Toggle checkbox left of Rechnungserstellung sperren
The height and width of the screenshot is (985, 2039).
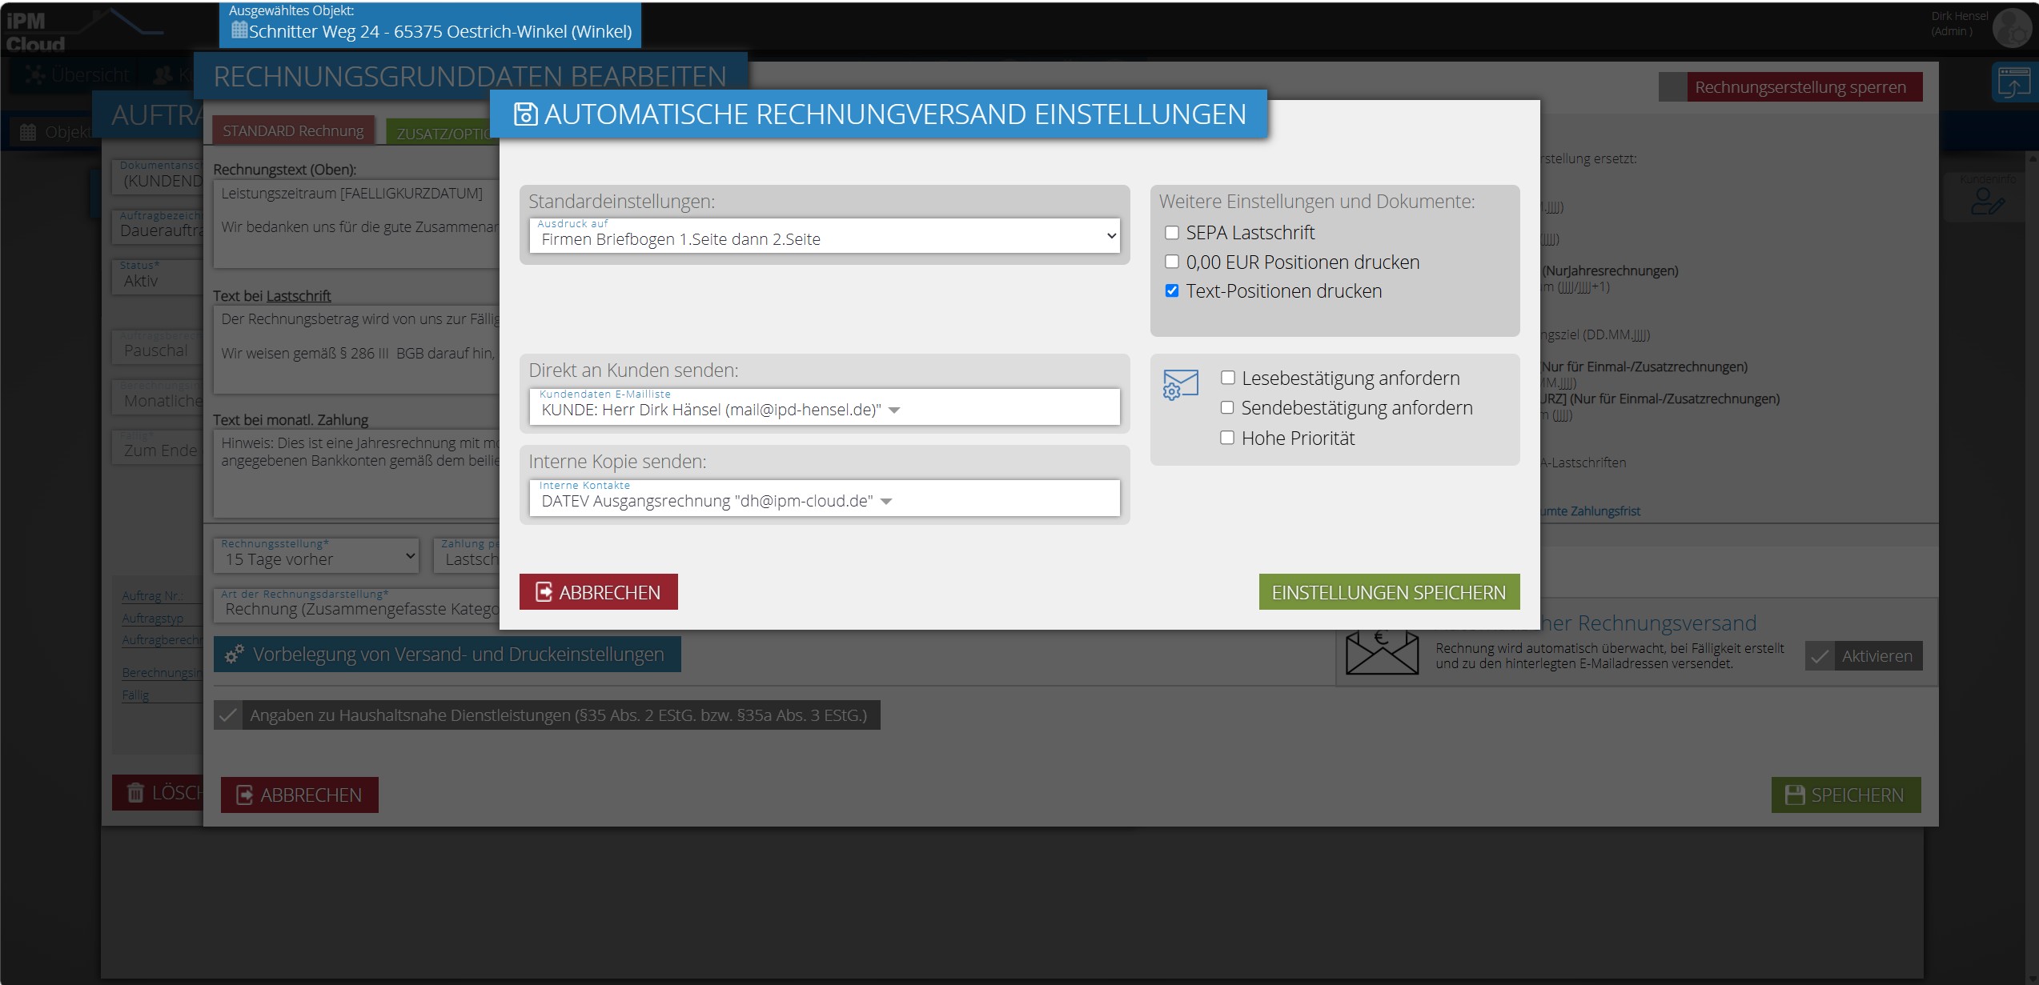(1672, 87)
